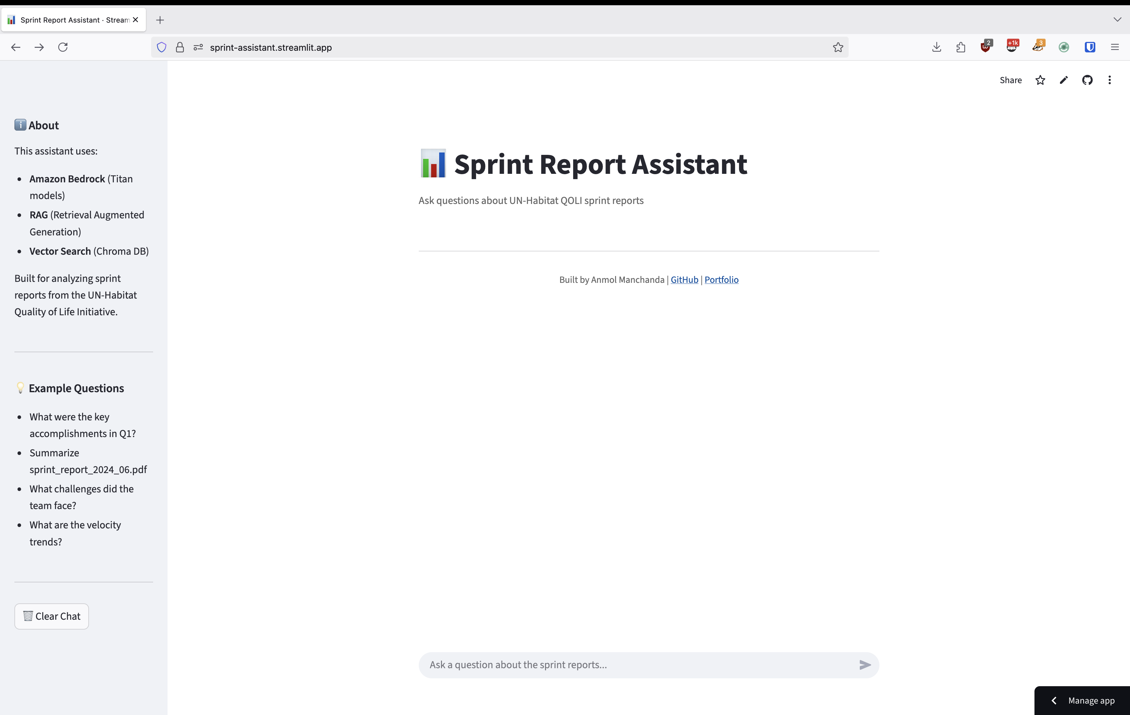Open Anmol Manchanda's Portfolio link

(x=721, y=279)
